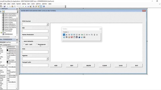Select the red Adobe control in Toolbox

72,37
